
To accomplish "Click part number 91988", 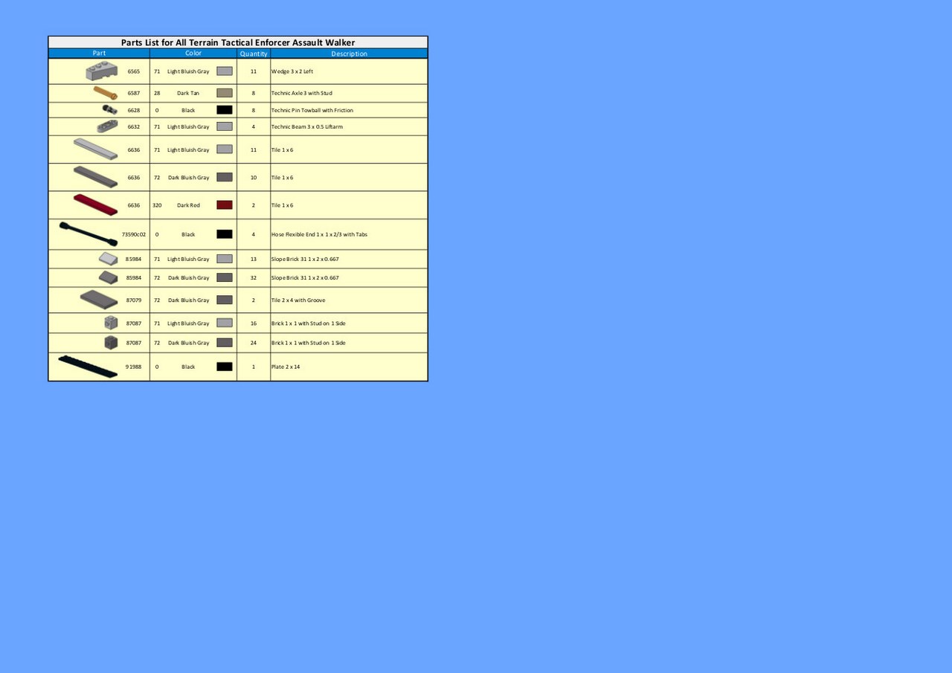I will click(x=134, y=367).
